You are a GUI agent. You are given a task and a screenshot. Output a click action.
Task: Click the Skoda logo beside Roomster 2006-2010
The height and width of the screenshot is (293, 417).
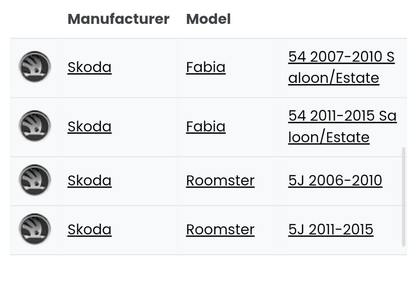(x=35, y=180)
